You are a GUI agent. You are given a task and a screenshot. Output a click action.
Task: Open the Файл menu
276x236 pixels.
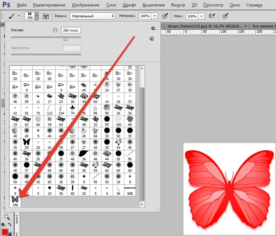pyautogui.click(x=22, y=5)
